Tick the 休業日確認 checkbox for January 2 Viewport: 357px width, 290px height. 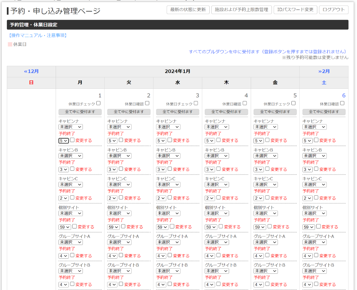point(147,103)
